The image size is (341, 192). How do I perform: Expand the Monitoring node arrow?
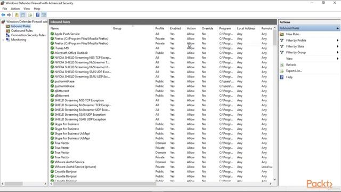click(3, 40)
